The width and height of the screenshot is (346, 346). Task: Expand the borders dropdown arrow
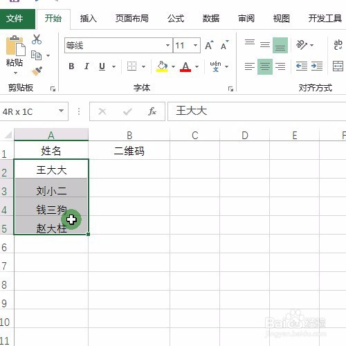pos(143,67)
